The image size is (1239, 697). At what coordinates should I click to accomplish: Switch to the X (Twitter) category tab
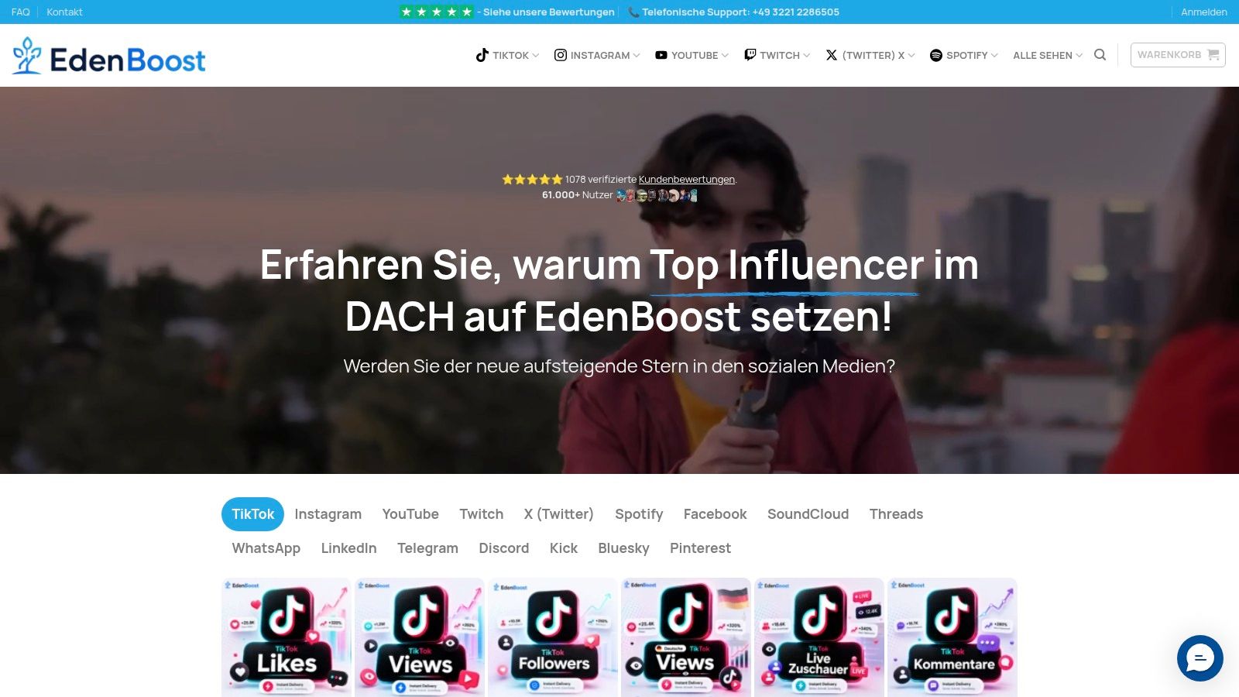(x=558, y=514)
